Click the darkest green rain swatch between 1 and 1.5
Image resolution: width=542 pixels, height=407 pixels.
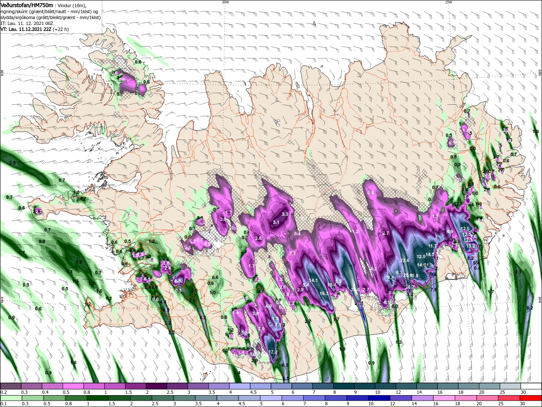pyautogui.click(x=97, y=398)
